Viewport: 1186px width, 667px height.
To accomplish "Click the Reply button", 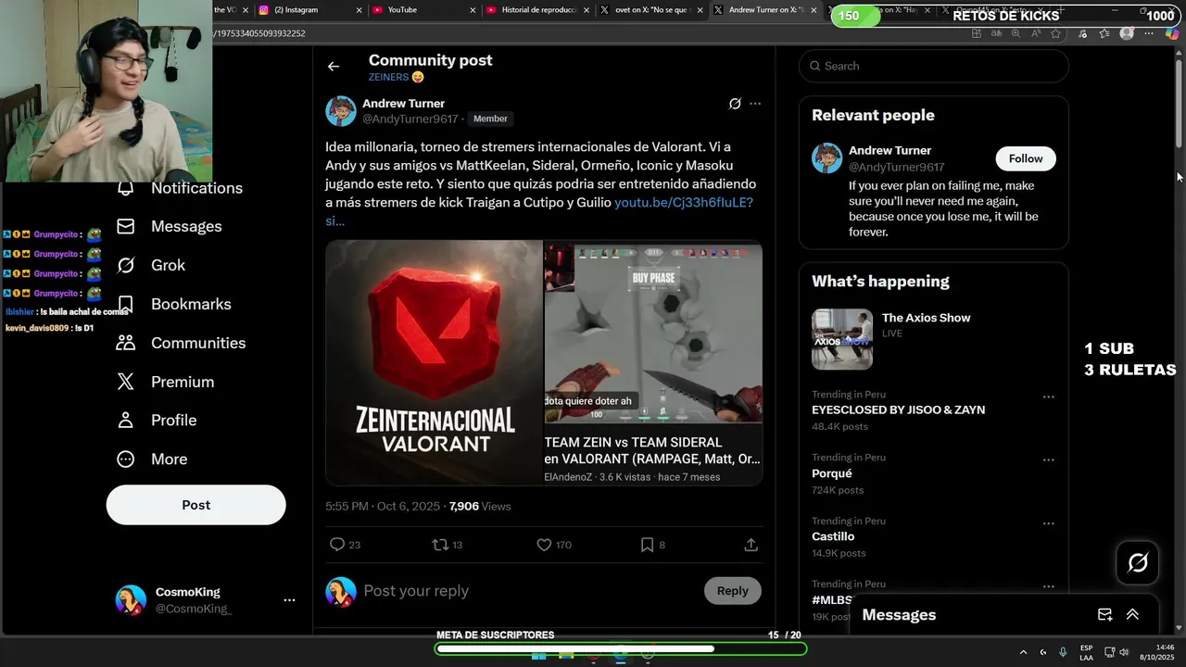I will (732, 591).
